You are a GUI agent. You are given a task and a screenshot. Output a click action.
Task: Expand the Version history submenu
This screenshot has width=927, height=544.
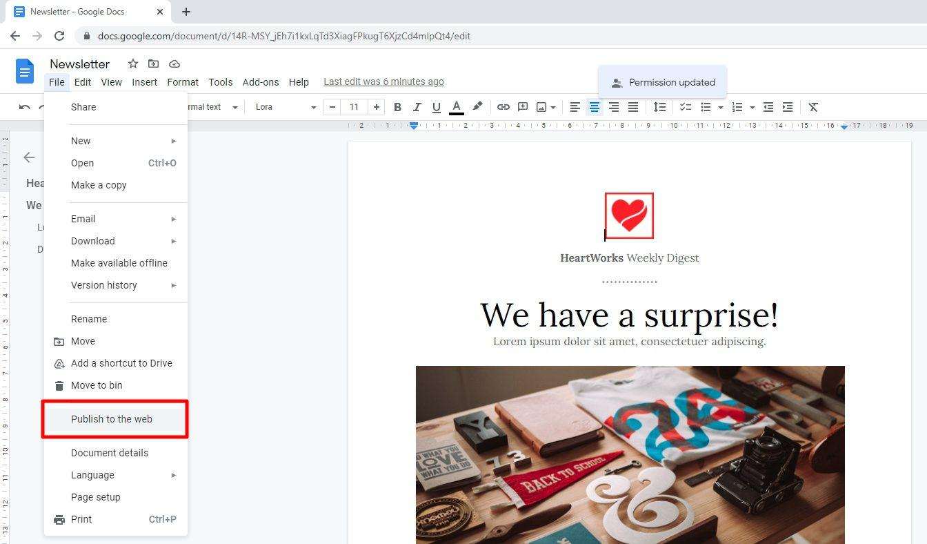tap(116, 285)
